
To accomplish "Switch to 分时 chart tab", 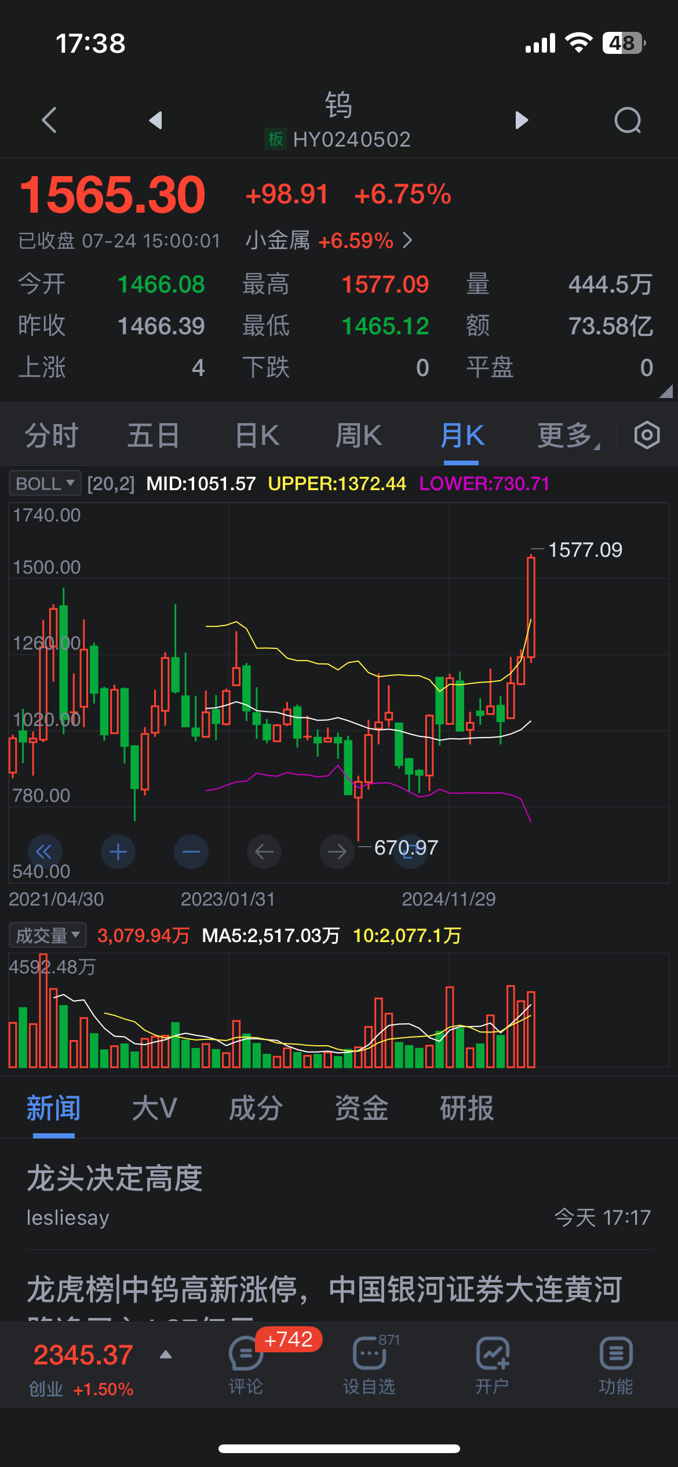I will coord(52,435).
